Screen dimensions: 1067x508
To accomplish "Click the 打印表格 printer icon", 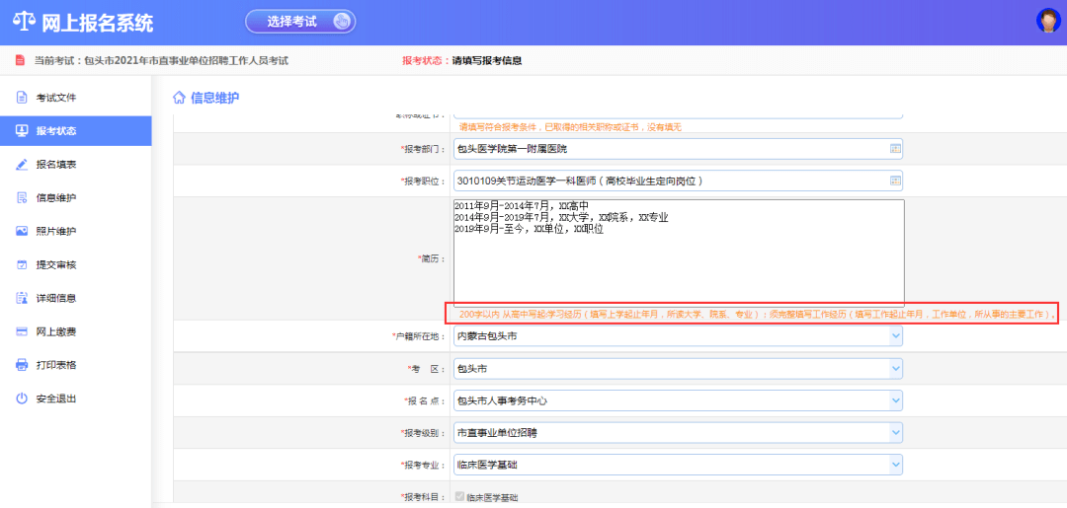I will click(22, 365).
